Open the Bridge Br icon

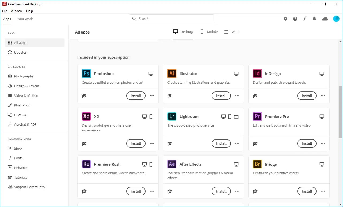point(257,164)
